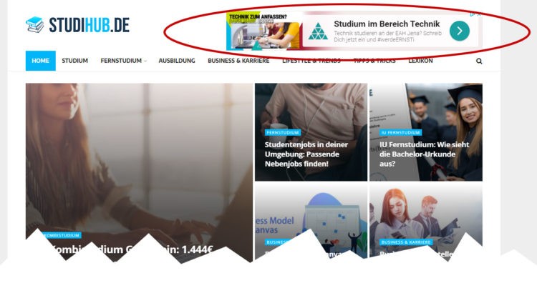Screen dimensions: 537x288
Task: Click the teal arrow button in ad
Action: pos(459,31)
